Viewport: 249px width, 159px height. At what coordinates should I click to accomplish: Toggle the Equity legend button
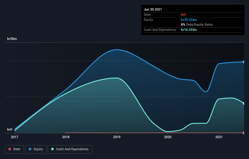pyautogui.click(x=36, y=149)
